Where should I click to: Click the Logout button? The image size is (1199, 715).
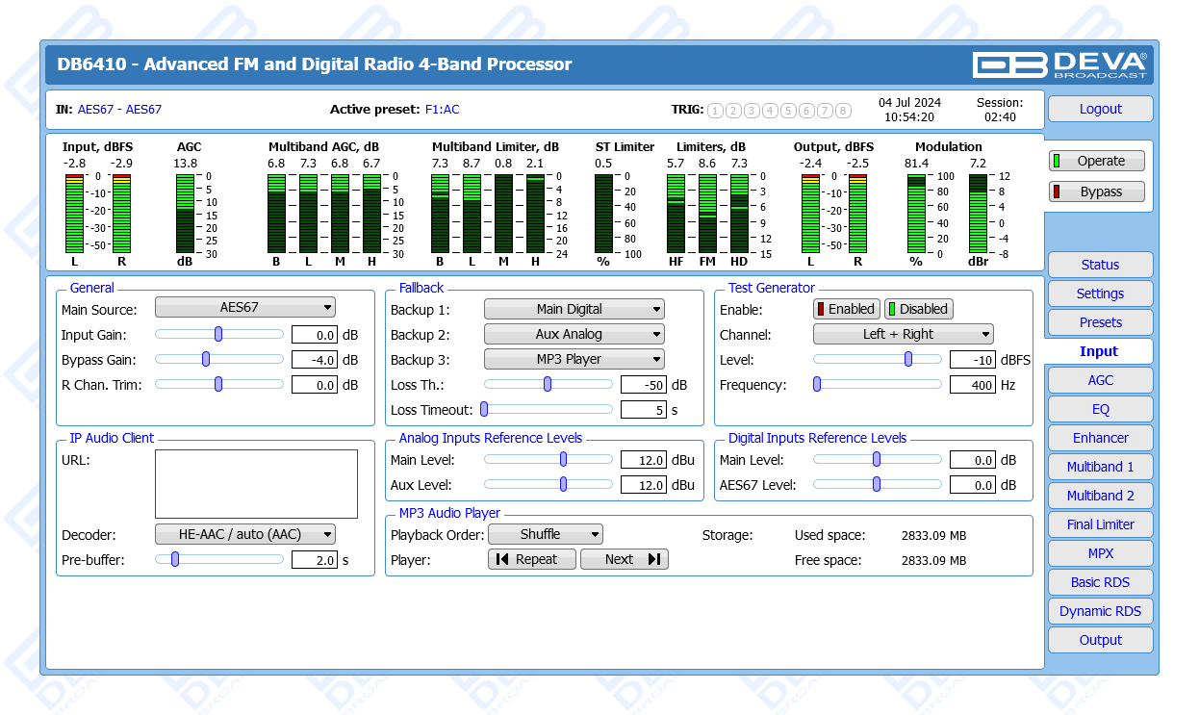[x=1100, y=109]
